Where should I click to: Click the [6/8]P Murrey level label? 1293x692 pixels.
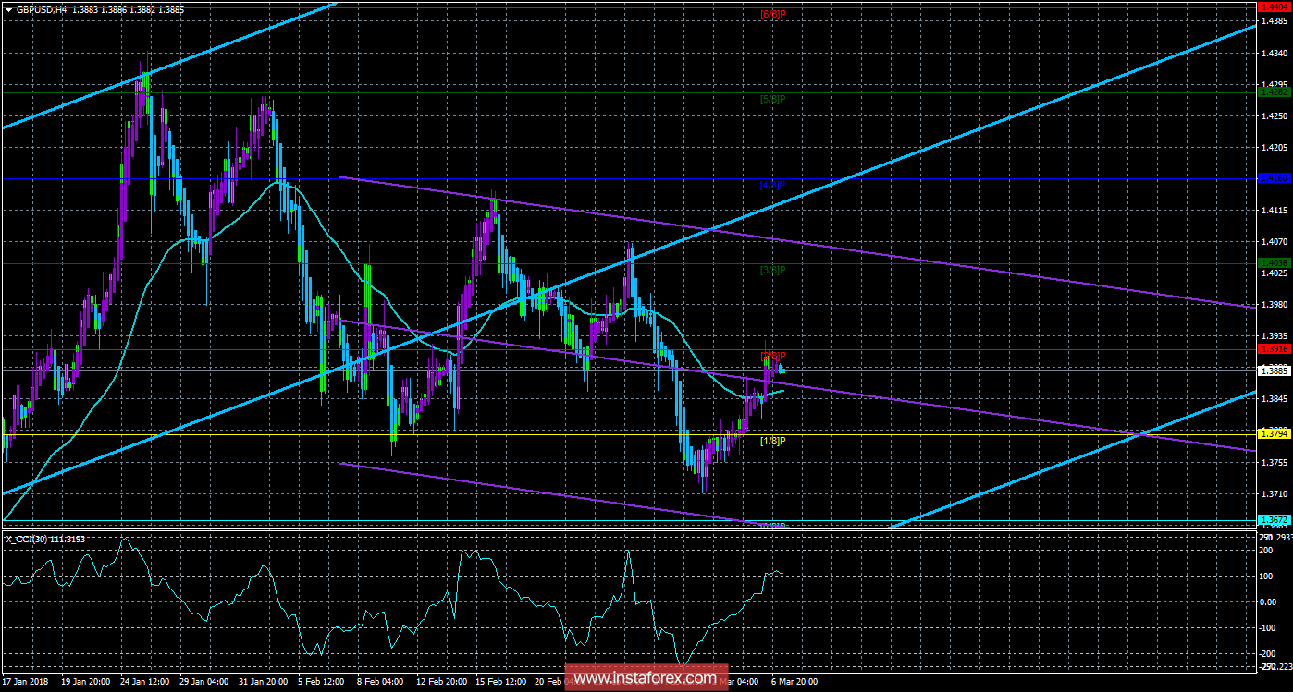(772, 14)
